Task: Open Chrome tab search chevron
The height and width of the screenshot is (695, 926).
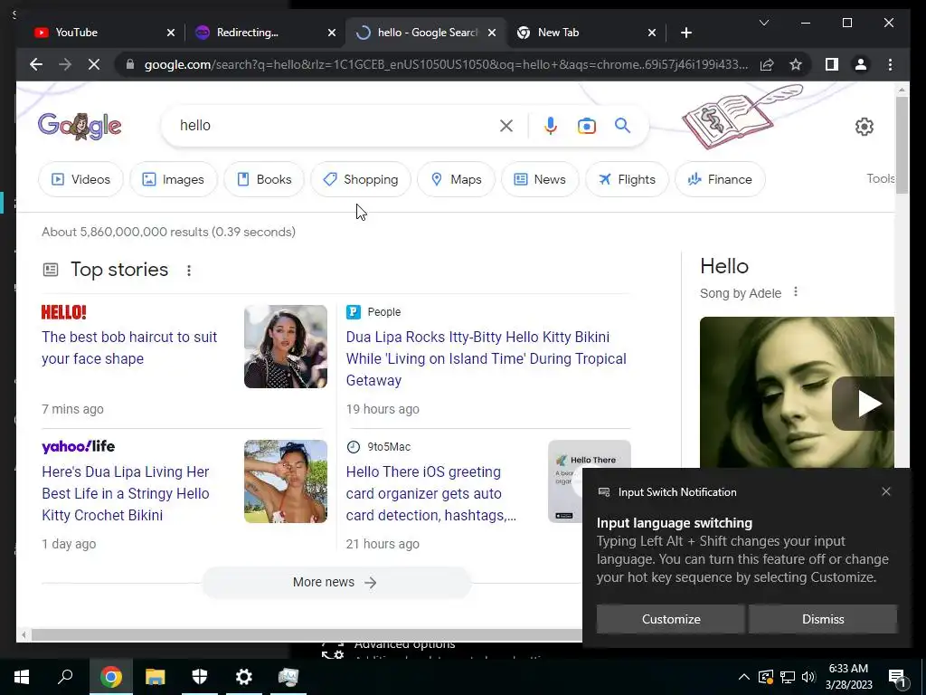Action: [x=763, y=23]
